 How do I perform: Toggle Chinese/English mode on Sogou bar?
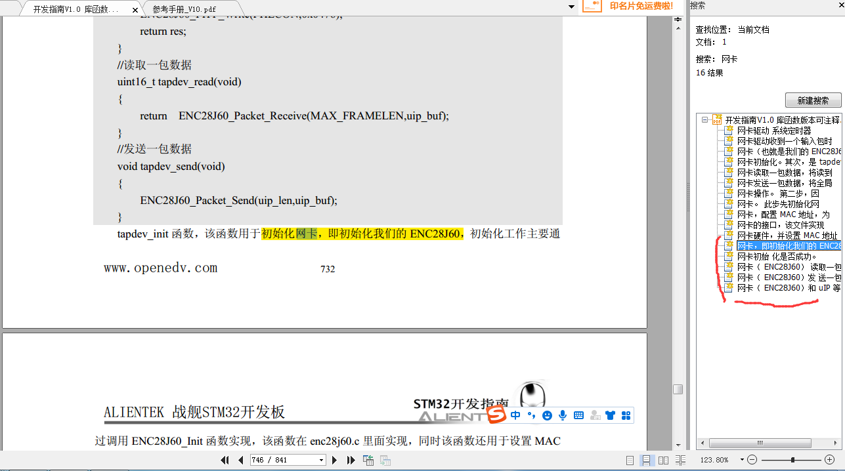point(515,415)
